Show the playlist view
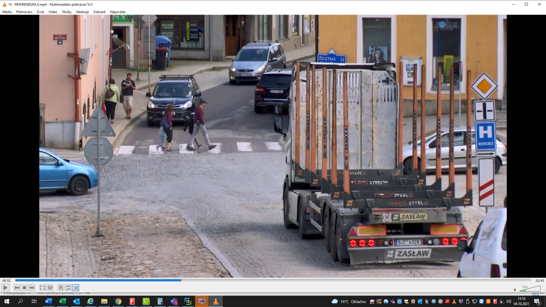 61,288
